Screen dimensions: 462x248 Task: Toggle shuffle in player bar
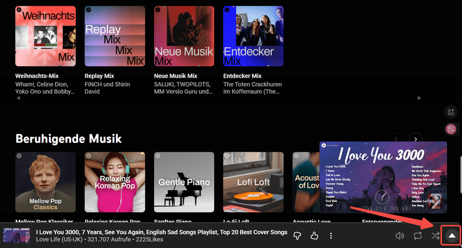pos(435,235)
